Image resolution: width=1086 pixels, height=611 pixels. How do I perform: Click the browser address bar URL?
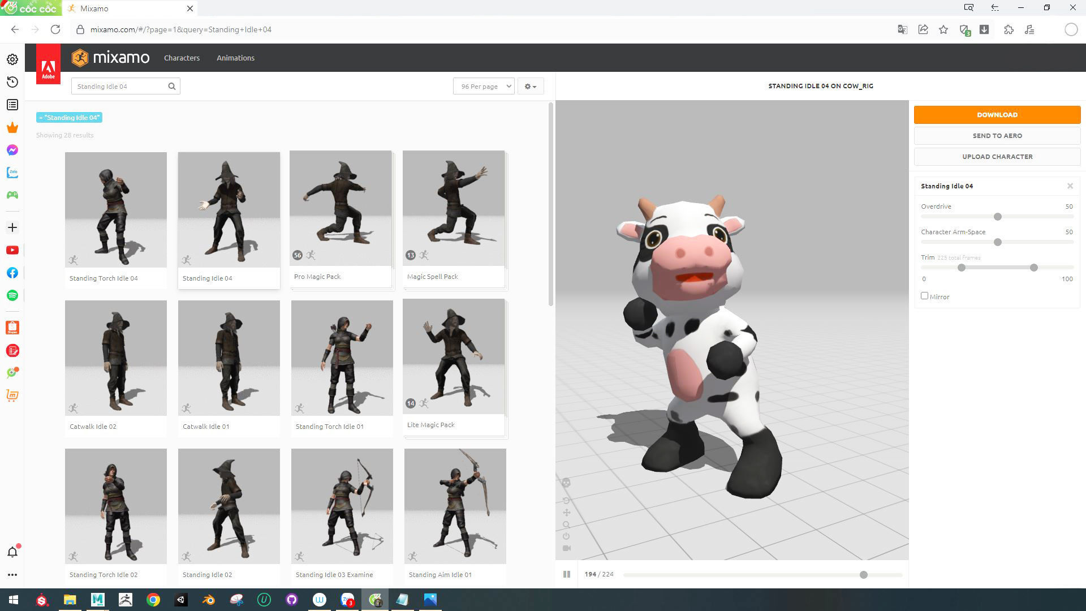[181, 29]
